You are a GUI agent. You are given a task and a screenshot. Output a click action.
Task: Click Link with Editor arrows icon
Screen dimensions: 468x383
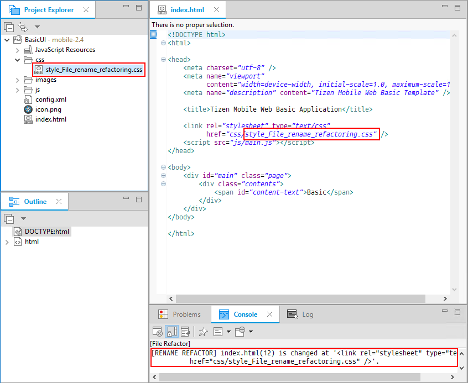[23, 27]
